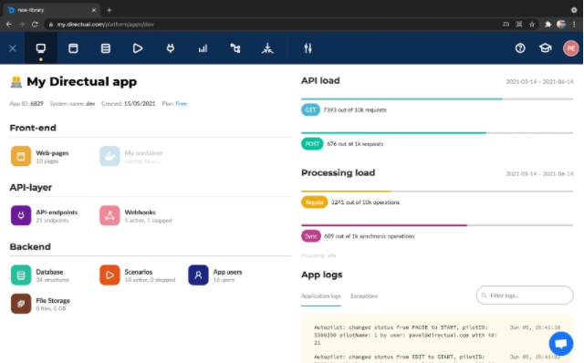Click the GET badge
This screenshot has width=584, height=363.
pyautogui.click(x=310, y=109)
